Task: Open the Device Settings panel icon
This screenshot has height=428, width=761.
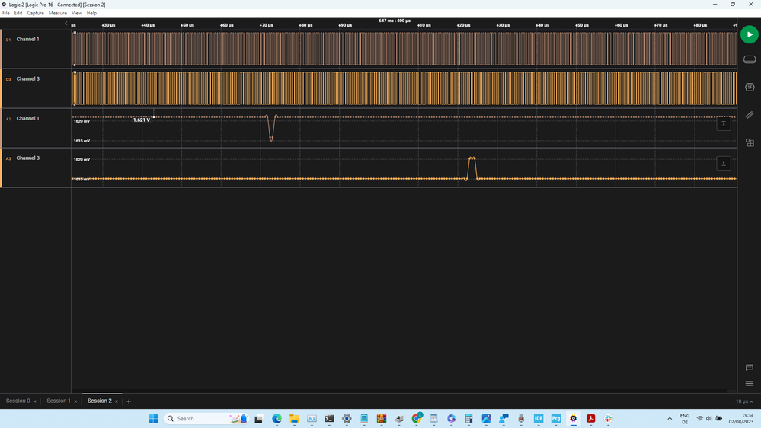Action: (x=750, y=59)
